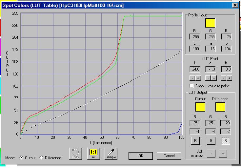
Task: Click the Profile Input yellow swatch
Action: pos(210,23)
